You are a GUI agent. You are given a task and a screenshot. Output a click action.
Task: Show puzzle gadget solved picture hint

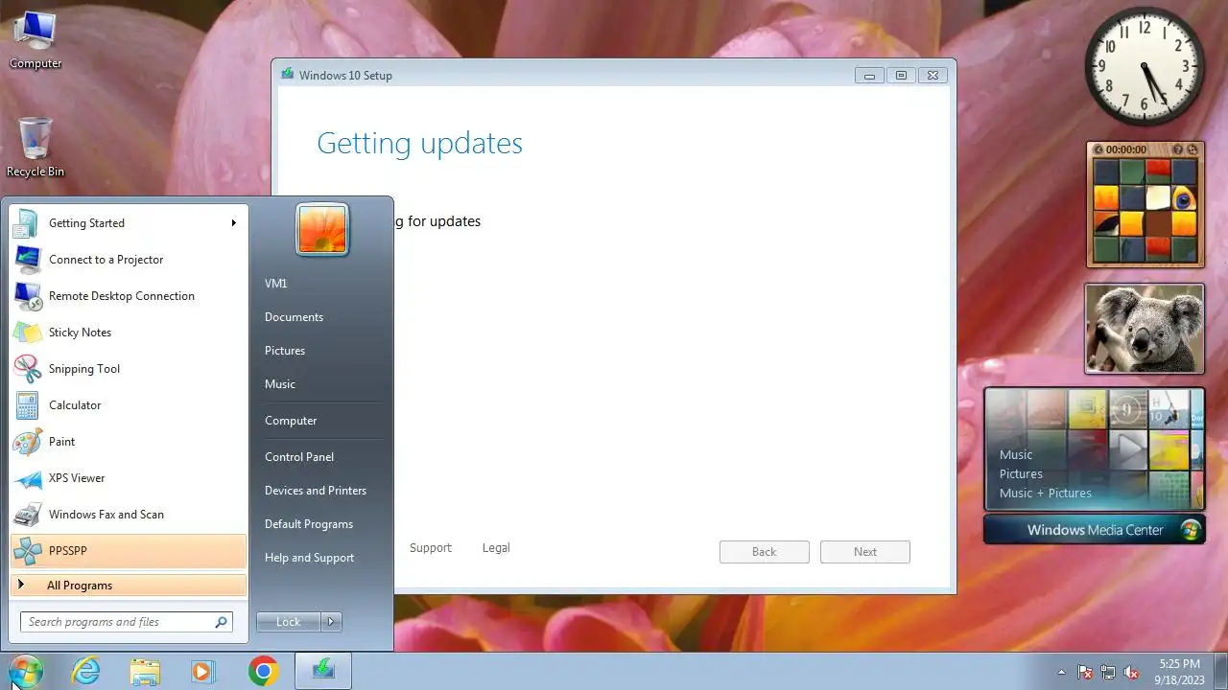pos(1178,149)
